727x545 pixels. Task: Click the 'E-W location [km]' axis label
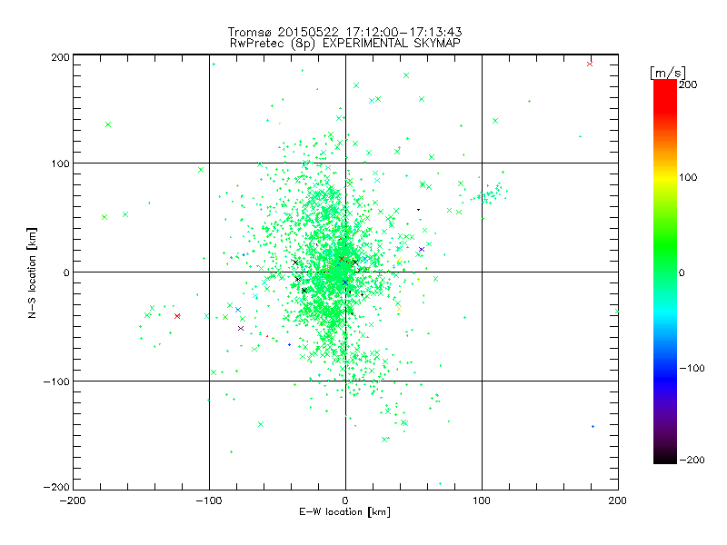pos(344,511)
